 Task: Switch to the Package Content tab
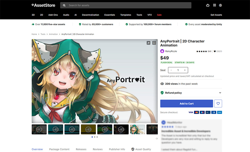pyautogui.click(x=59, y=149)
